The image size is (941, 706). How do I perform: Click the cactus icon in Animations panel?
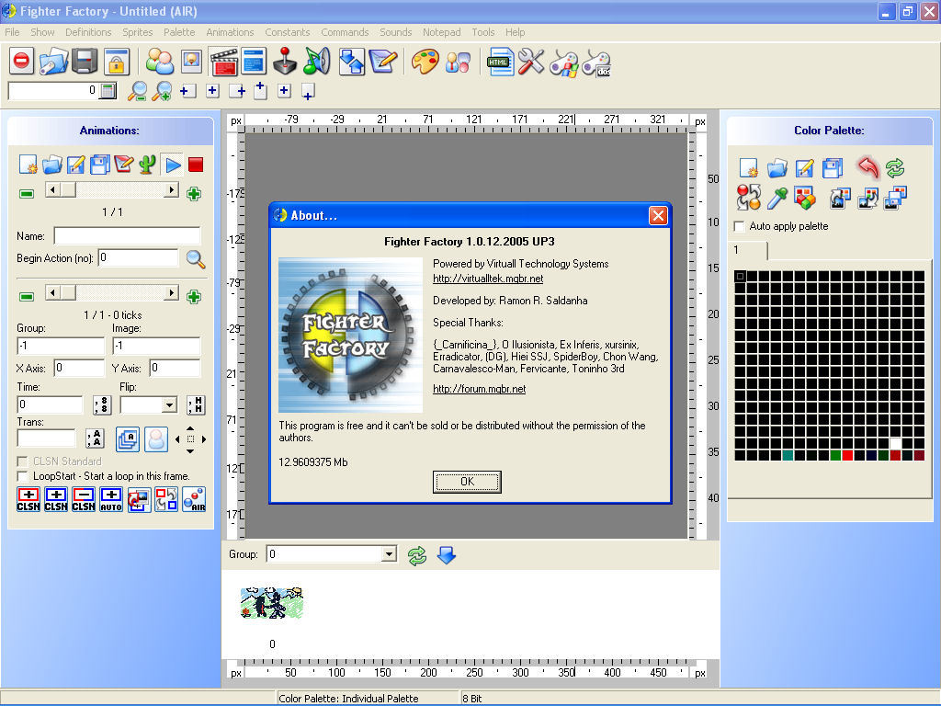[x=147, y=164]
